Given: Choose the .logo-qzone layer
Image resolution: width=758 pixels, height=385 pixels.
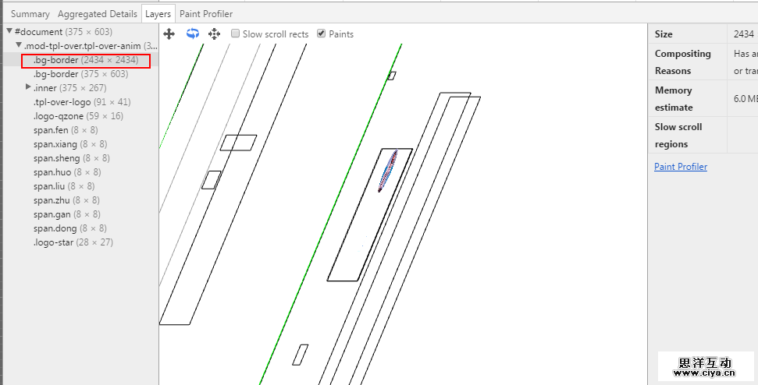Looking at the screenshot, I should (78, 116).
